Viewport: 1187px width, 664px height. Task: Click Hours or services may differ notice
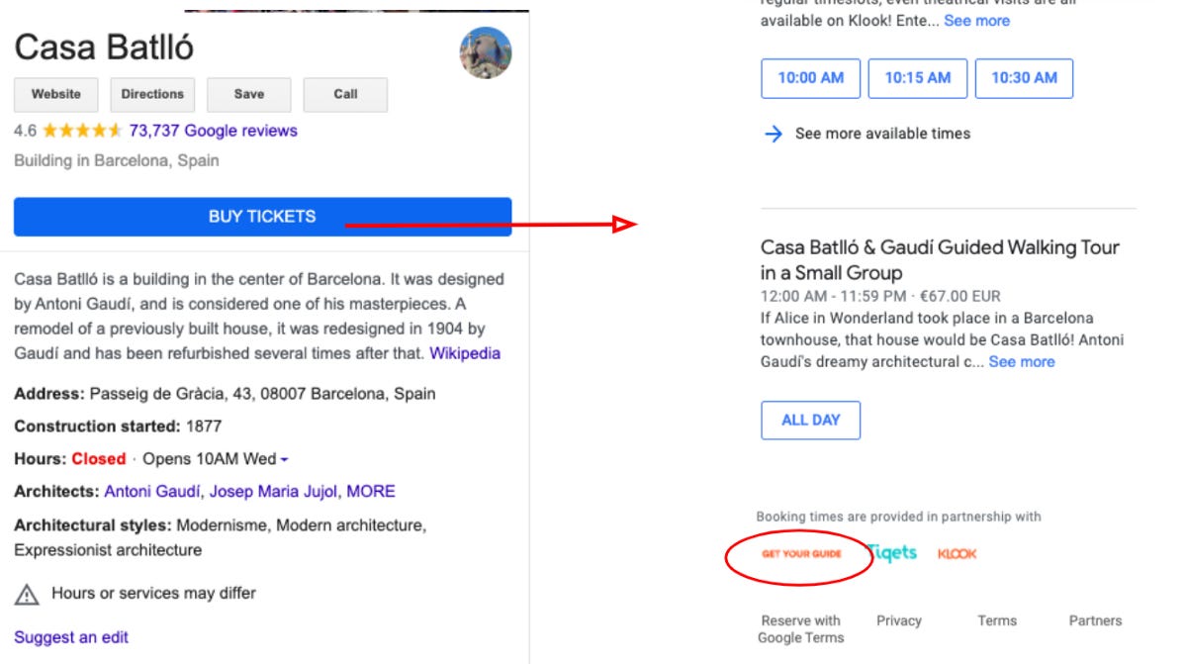coord(153,594)
